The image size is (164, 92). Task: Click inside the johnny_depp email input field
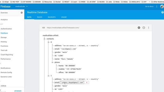pos(72,83)
